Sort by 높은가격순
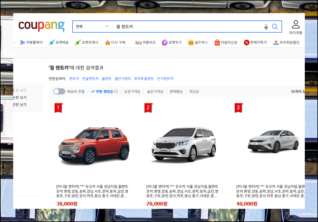The height and width of the screenshot is (222, 318). point(155,92)
